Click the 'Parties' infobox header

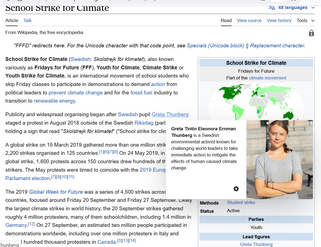(x=256, y=219)
